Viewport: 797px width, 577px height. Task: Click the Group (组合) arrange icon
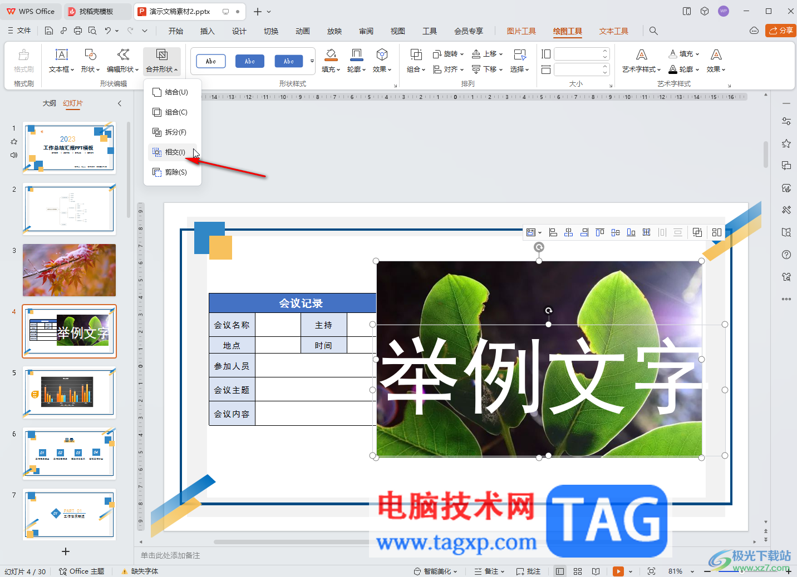[x=416, y=54]
